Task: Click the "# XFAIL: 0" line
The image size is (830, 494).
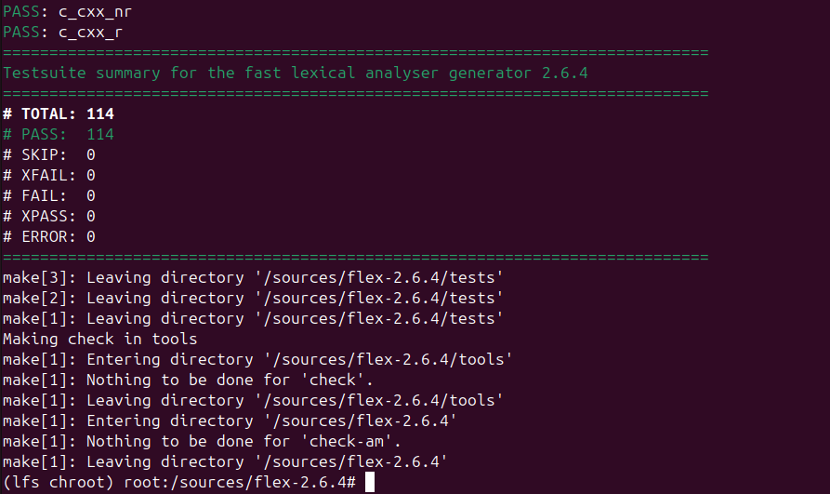Action: [49, 175]
